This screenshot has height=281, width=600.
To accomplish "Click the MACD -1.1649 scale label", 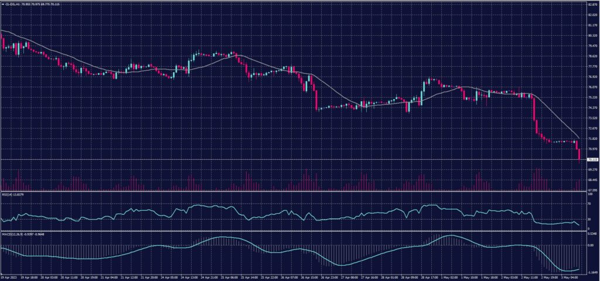I will click(x=592, y=273).
